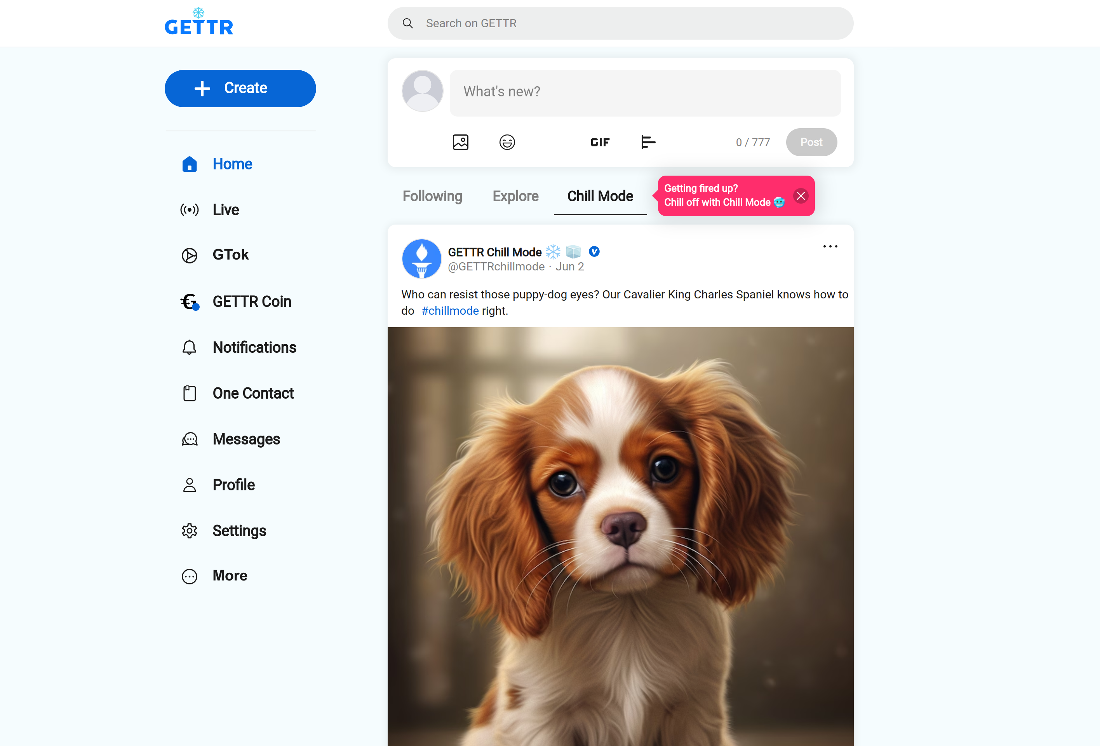Switch to the Following tab

[432, 197]
